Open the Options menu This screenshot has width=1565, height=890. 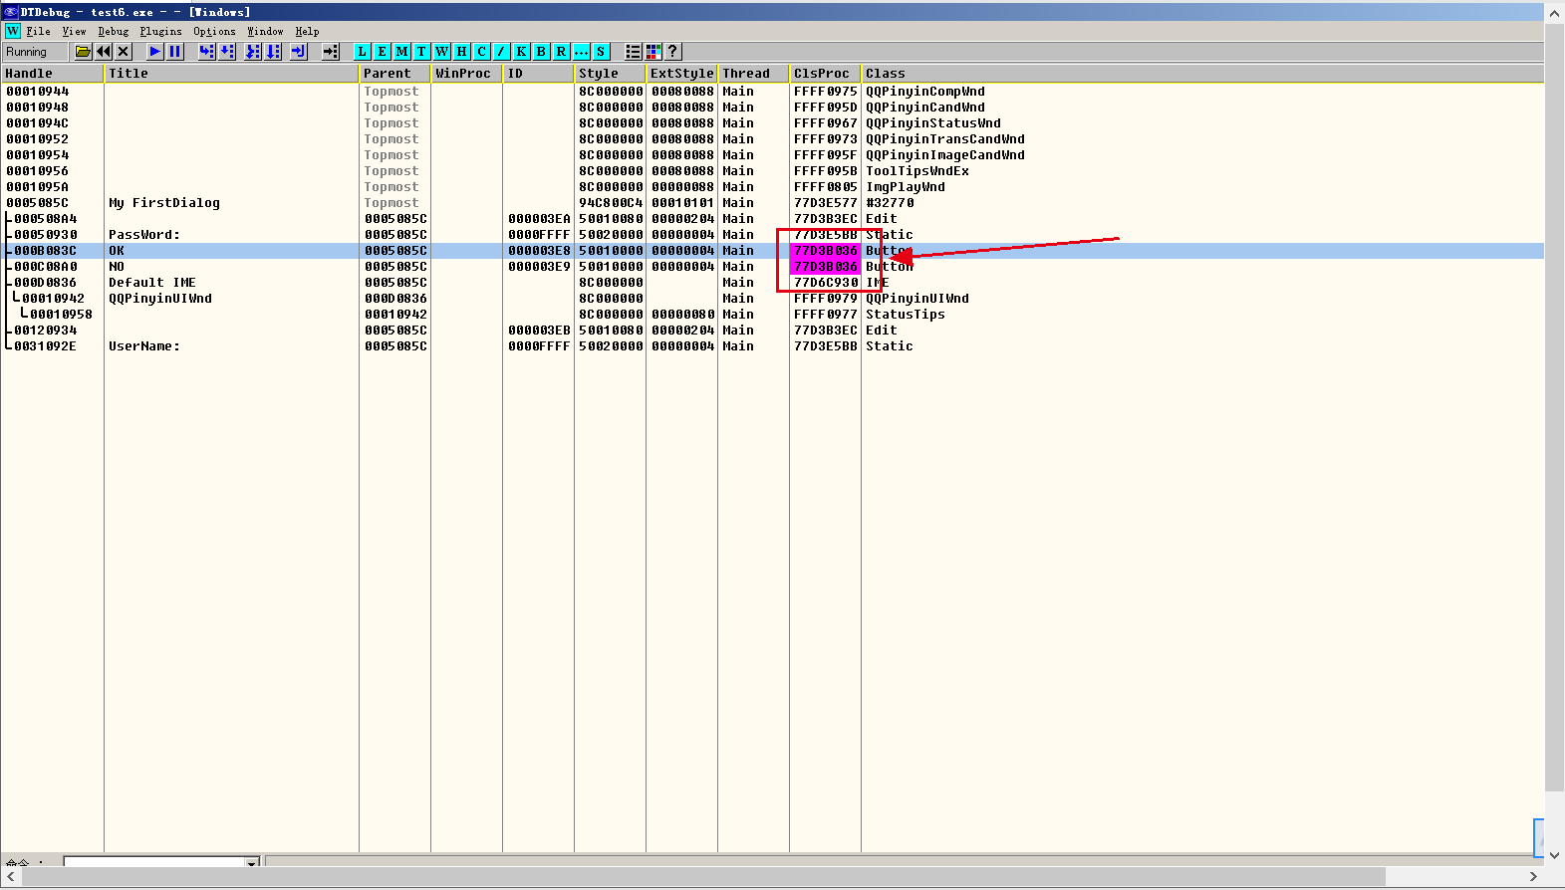214,32
